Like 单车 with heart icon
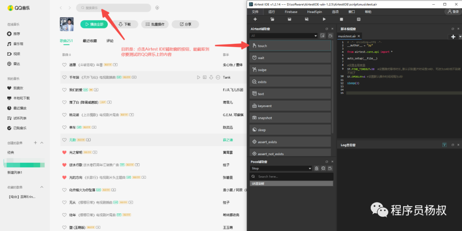 [x=64, y=127]
